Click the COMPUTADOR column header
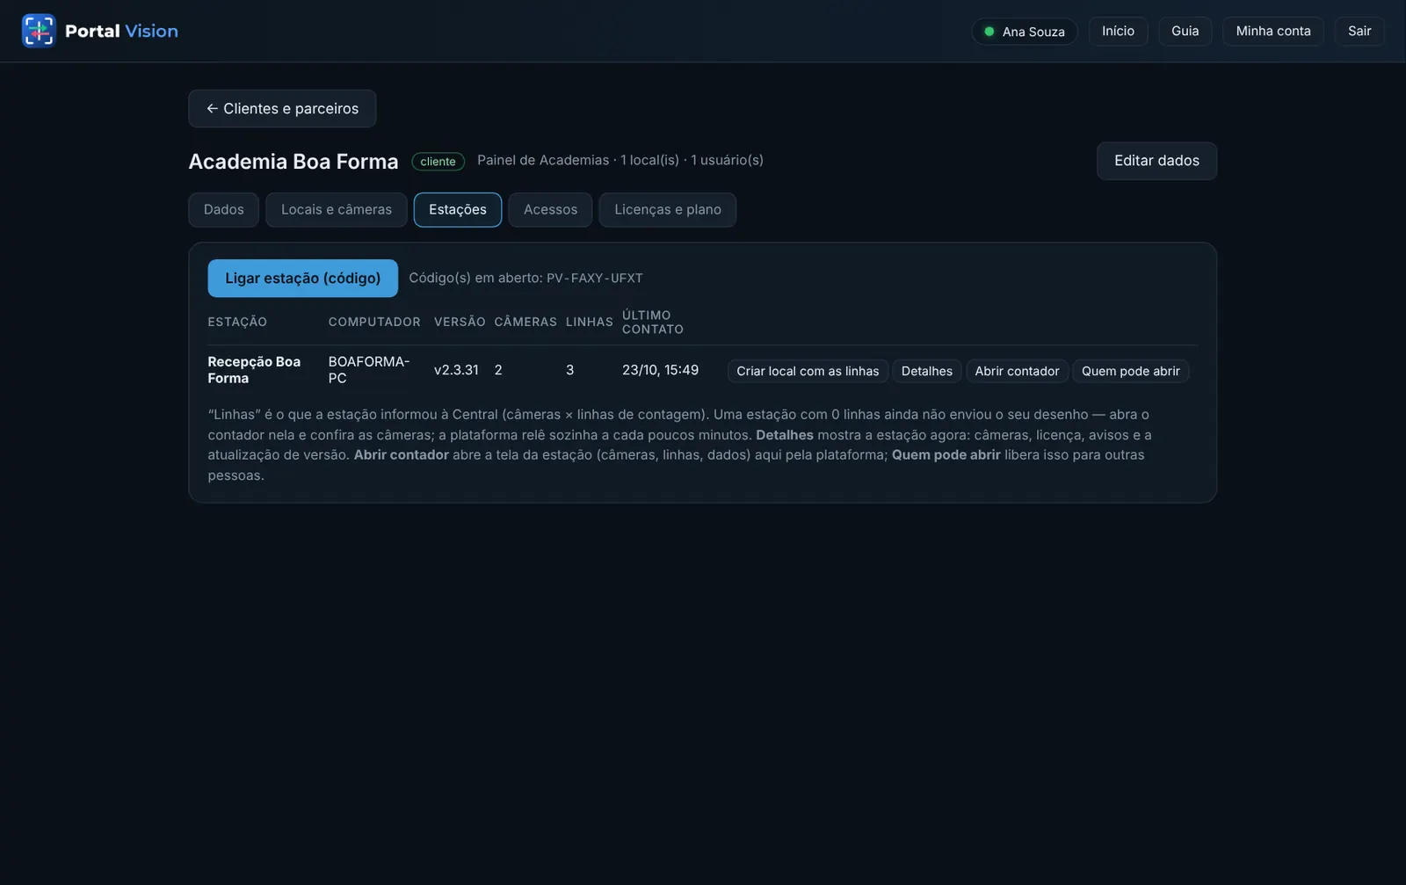This screenshot has width=1406, height=885. 374,322
